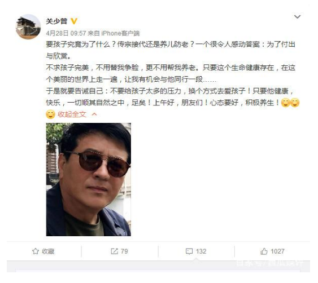This screenshot has width=318, height=283.
Task: Click the last smiley emoji after 积极养生
Action: point(295,103)
